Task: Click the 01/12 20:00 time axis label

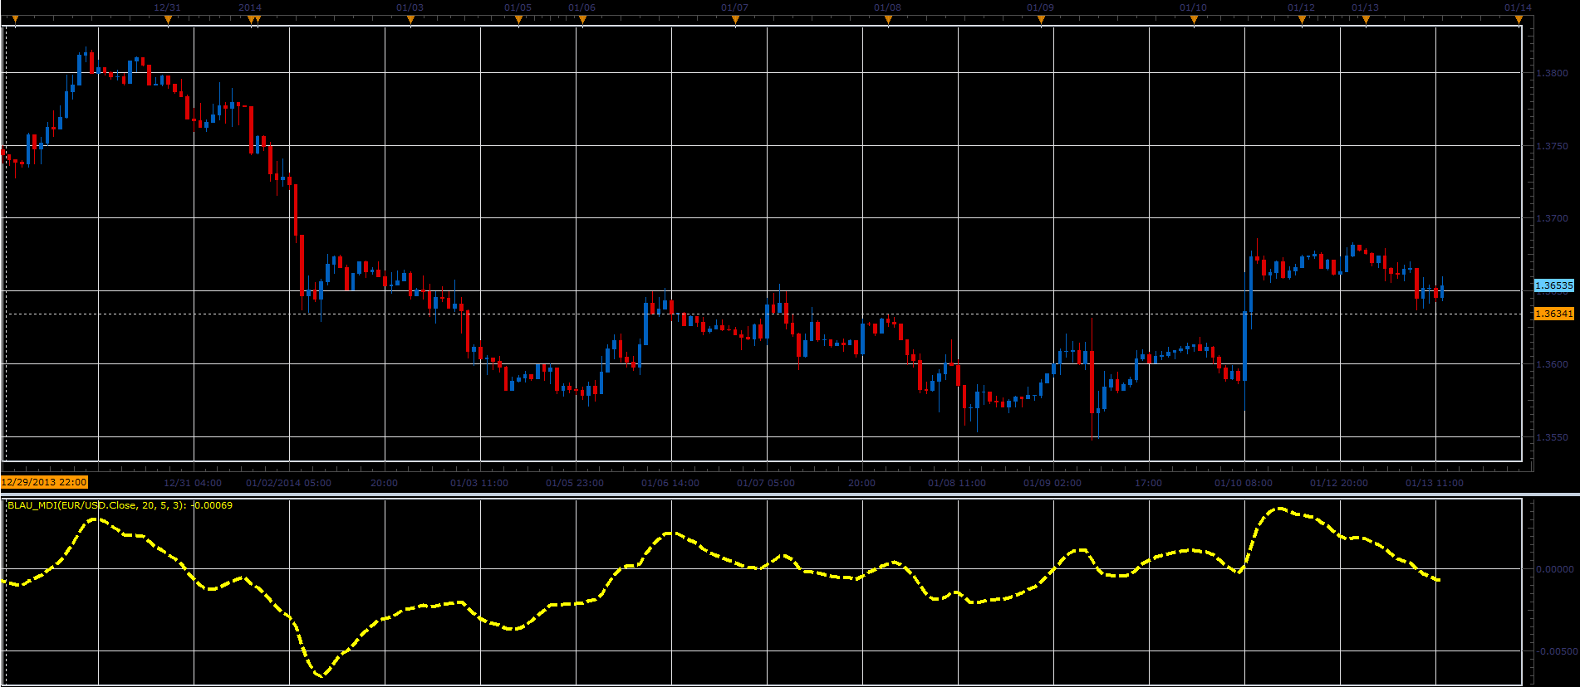Action: click(1339, 483)
